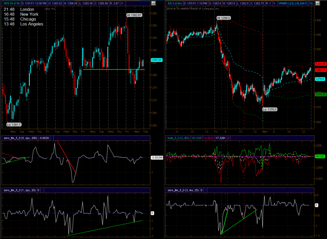Select the SPX 15 d 1h symbol label
The height and width of the screenshot is (239, 327).
[11, 3]
